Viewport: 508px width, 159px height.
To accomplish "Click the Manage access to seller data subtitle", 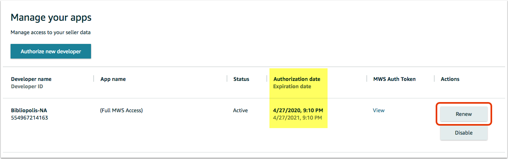I will [x=50, y=32].
